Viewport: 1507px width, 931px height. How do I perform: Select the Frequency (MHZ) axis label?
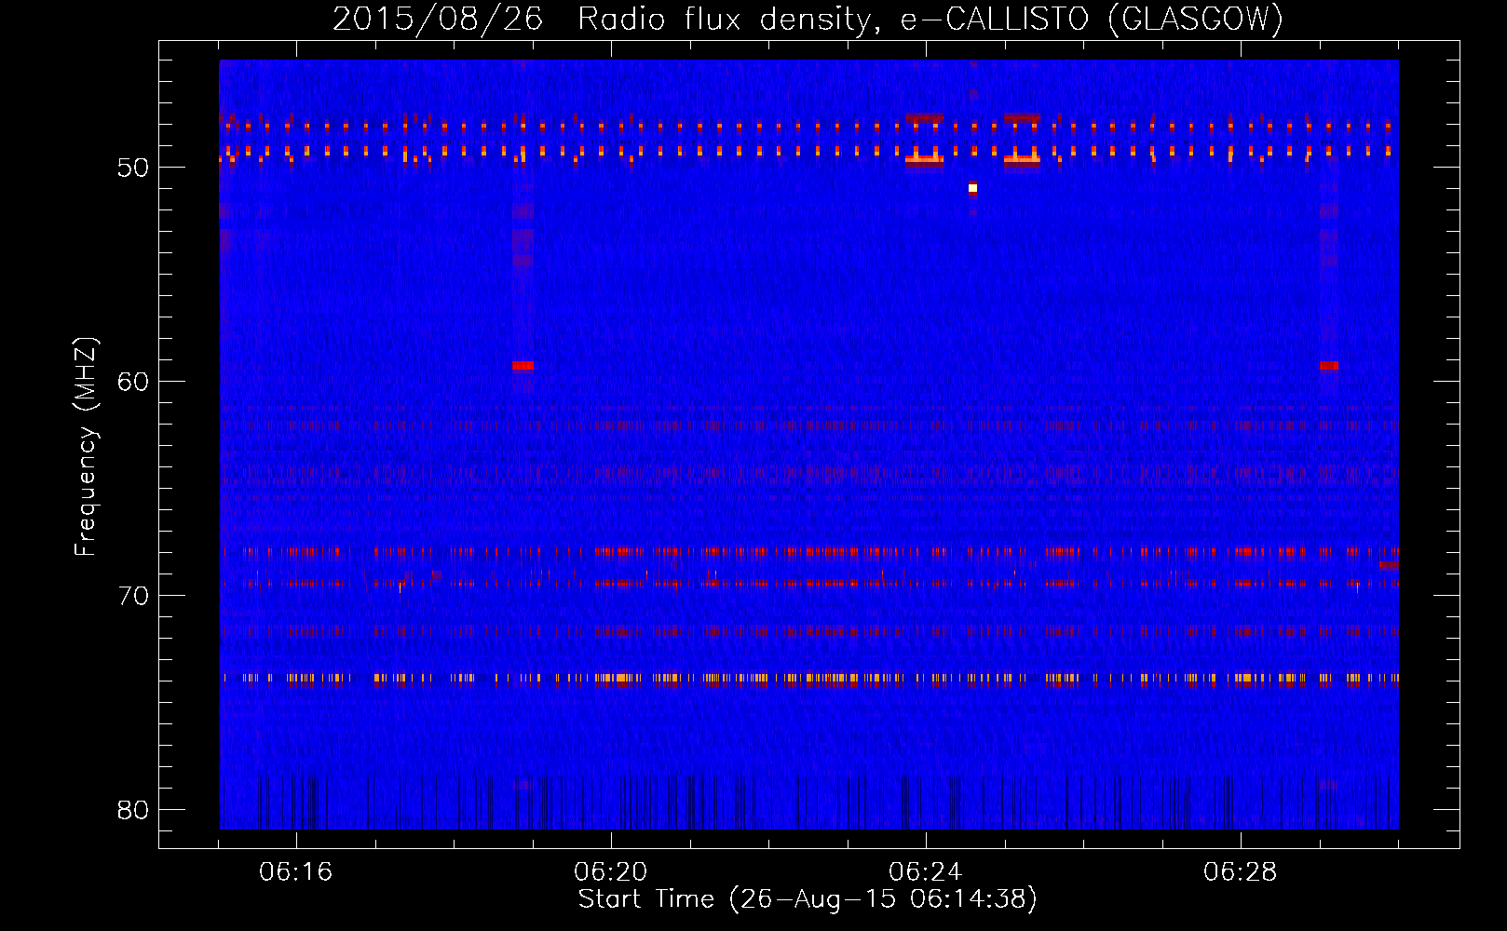pyautogui.click(x=86, y=447)
